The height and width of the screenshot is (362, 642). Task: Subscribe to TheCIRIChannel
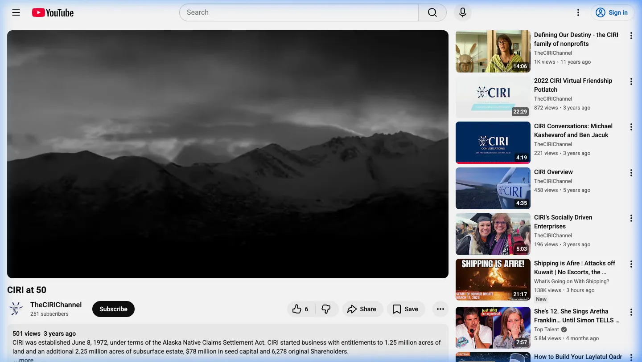point(113,309)
